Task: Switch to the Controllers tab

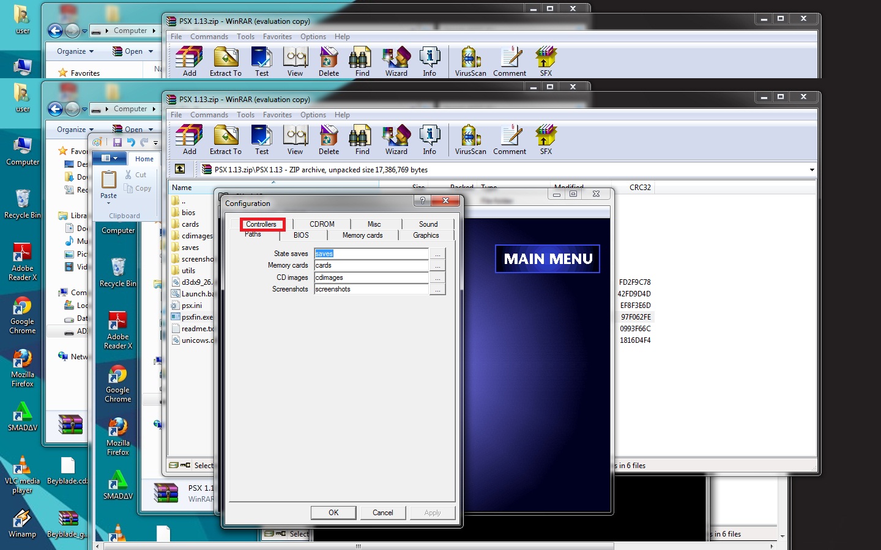Action: [261, 224]
